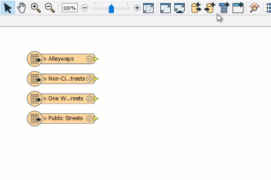Click the Add Inspector magnifier icon
The width and height of the screenshot is (271, 180).
tap(255, 8)
